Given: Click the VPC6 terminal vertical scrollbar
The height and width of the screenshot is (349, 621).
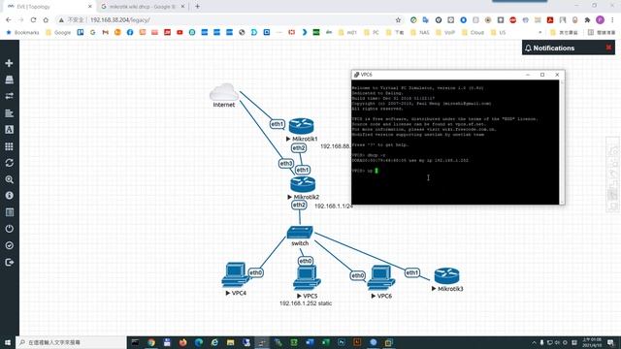Looking at the screenshot, I should pos(562,143).
